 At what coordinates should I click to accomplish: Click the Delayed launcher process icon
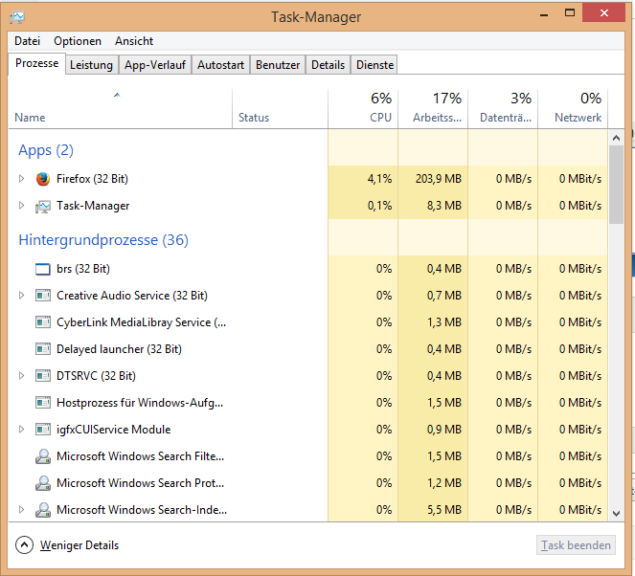coord(43,349)
